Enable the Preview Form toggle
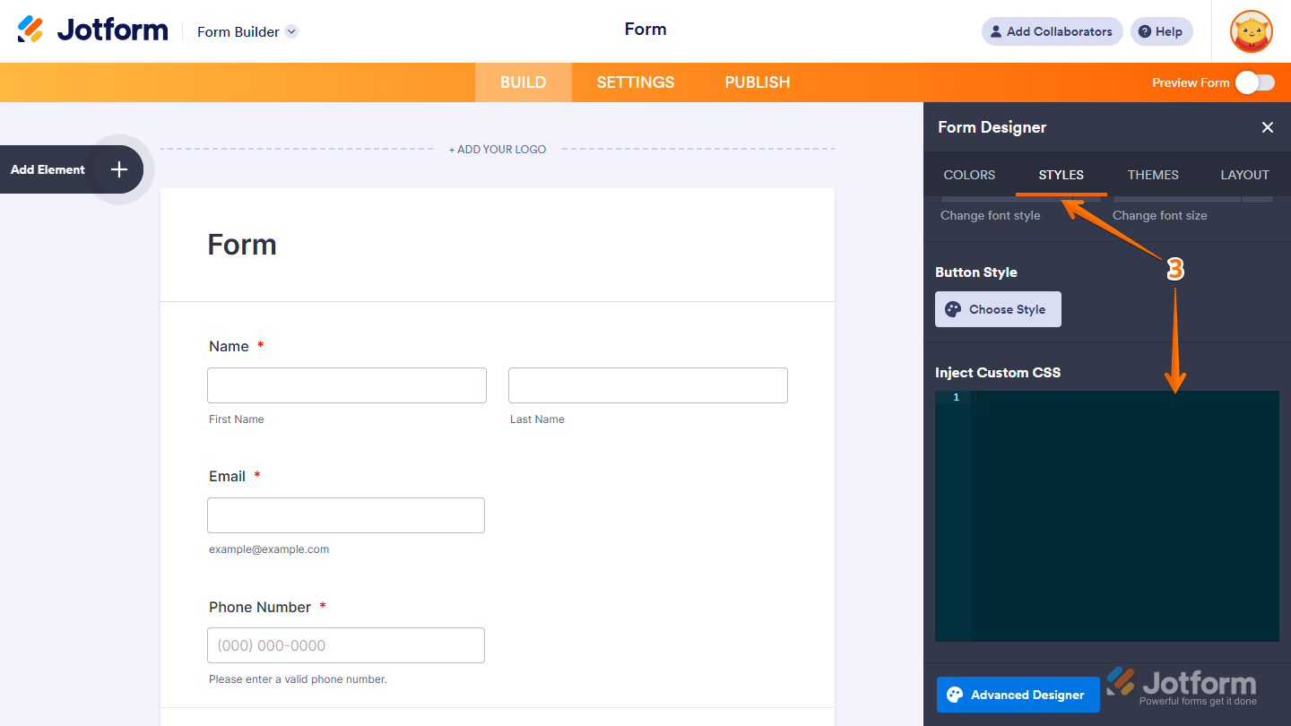1291x726 pixels. pos(1254,82)
